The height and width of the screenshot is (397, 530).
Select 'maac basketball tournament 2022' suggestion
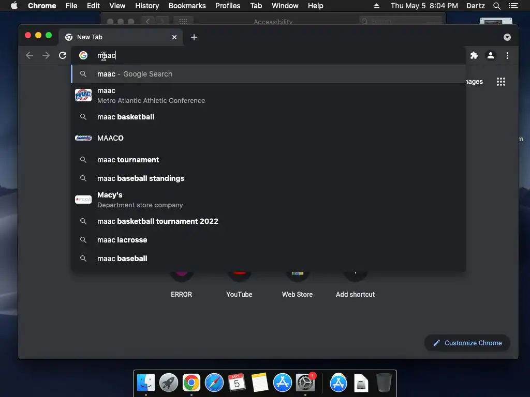tap(269, 221)
